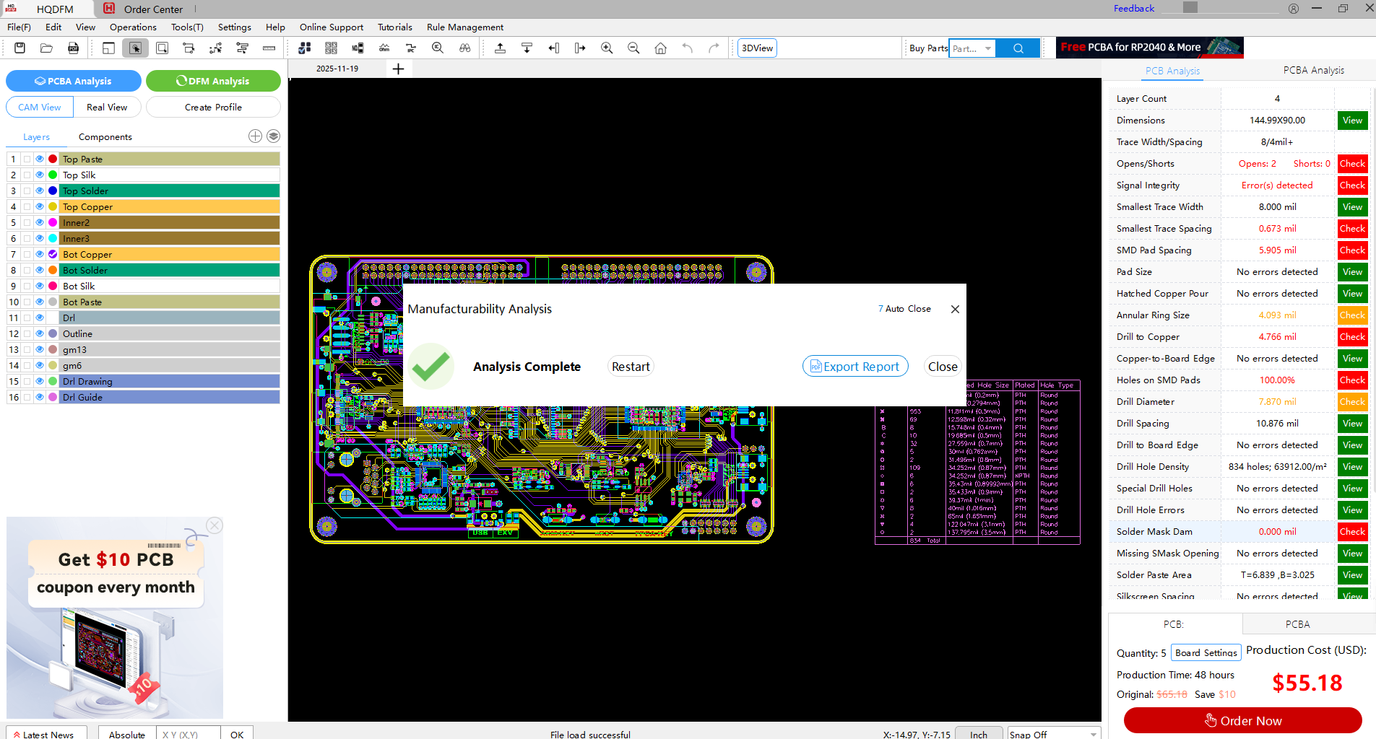Click the Order Now button
Screen dimensions: 1376x739
click(1242, 720)
